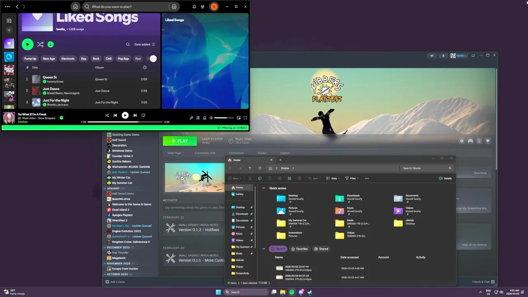Select Chill filter chip
Image resolution: width=528 pixels, height=297 pixels.
click(x=108, y=59)
